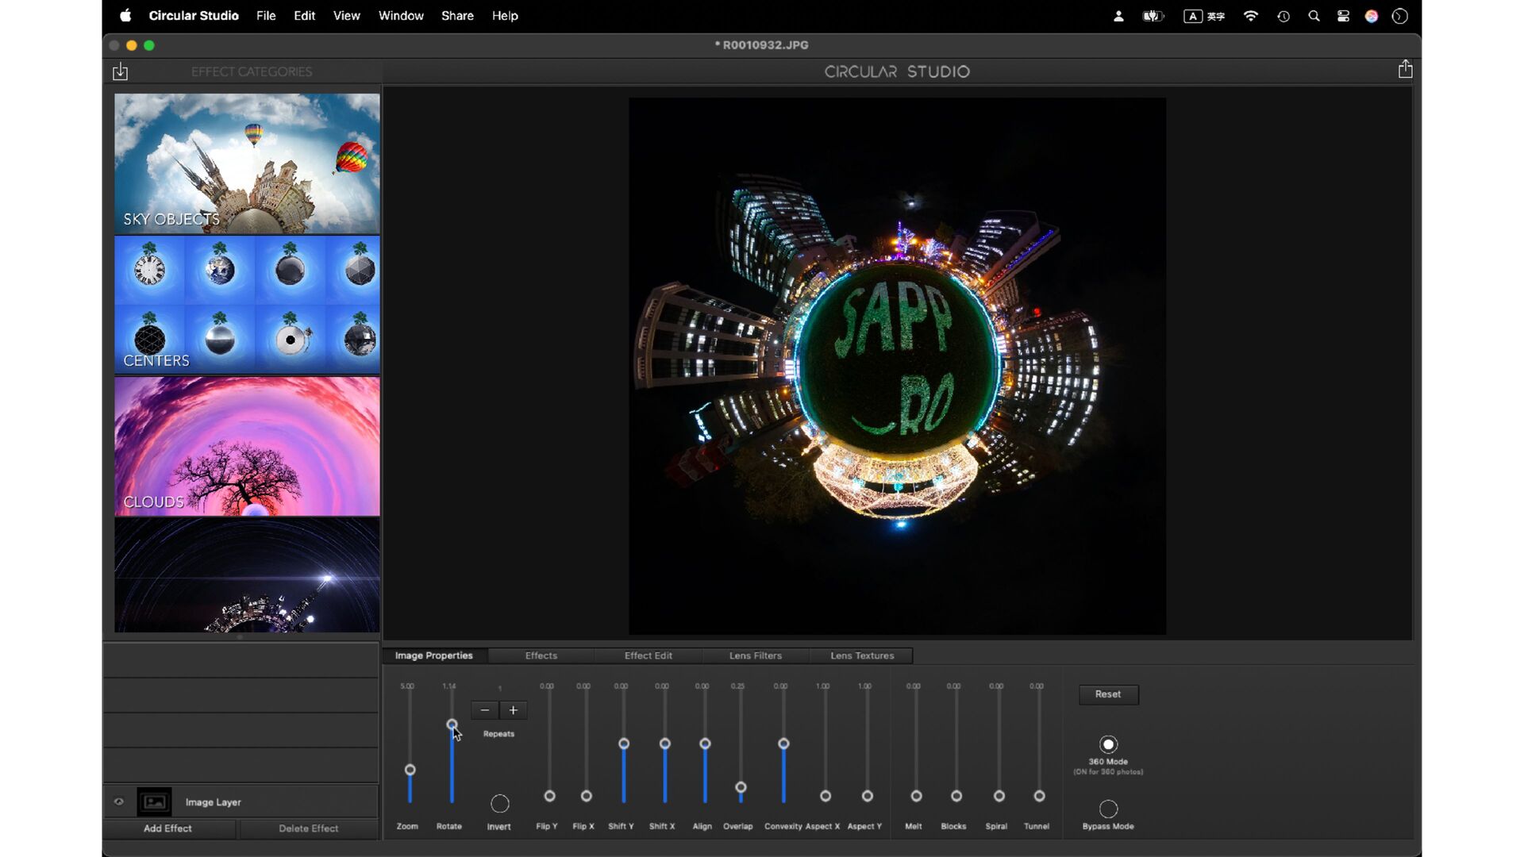Image resolution: width=1524 pixels, height=857 pixels.
Task: Open Spotlight search in menu bar
Action: tap(1314, 16)
